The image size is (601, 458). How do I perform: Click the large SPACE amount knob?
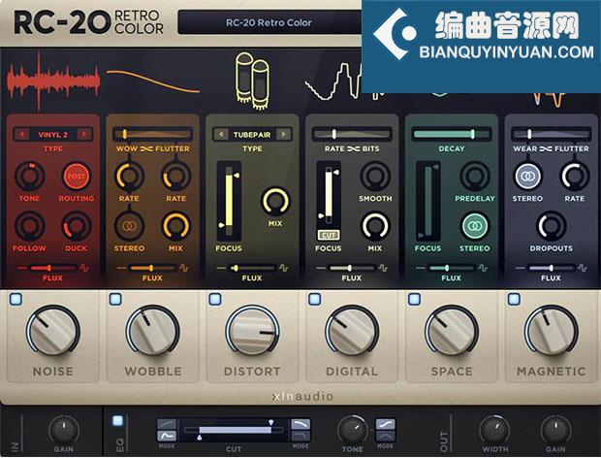point(452,331)
